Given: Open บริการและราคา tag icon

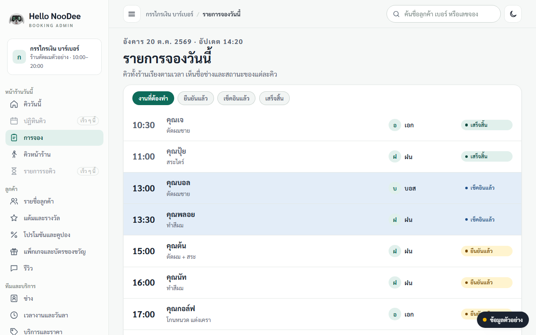Looking at the screenshot, I should point(14,332).
